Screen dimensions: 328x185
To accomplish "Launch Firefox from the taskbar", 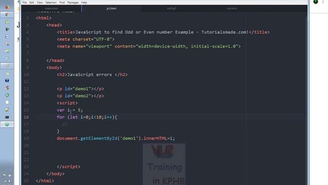I will click(7, 7).
